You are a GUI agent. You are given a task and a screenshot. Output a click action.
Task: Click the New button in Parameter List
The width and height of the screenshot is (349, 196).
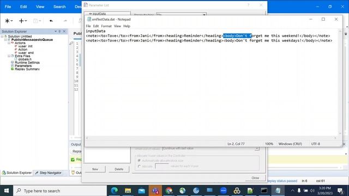tap(95, 169)
